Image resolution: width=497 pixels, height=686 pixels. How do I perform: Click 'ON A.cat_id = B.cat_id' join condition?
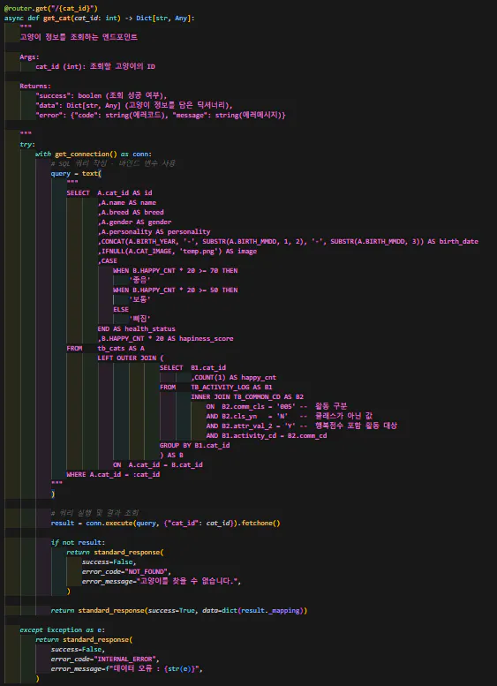pyautogui.click(x=158, y=464)
